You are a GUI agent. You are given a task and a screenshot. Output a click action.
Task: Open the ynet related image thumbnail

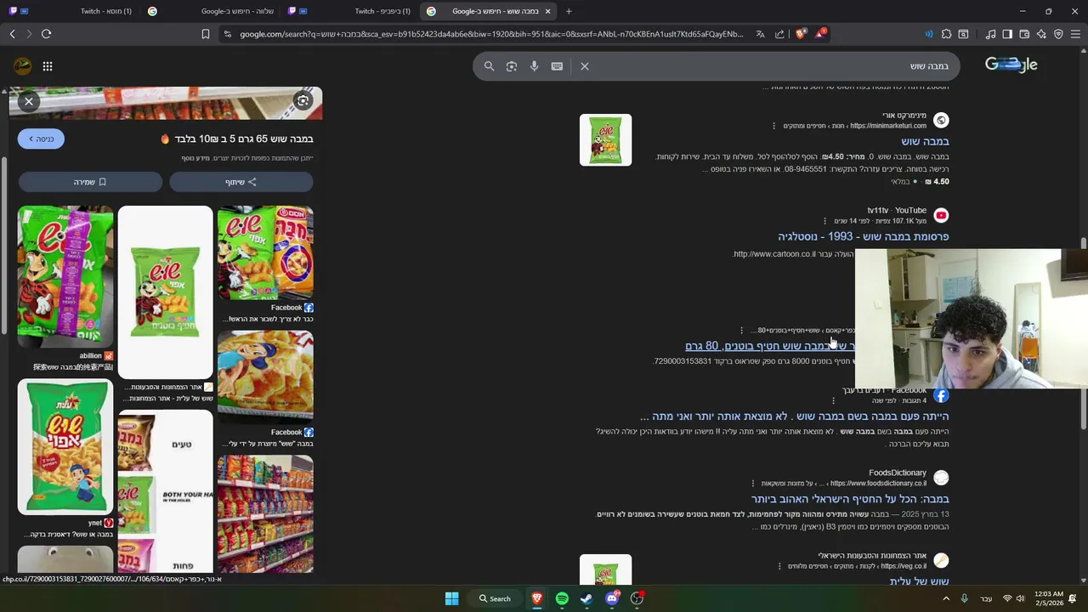(x=65, y=447)
